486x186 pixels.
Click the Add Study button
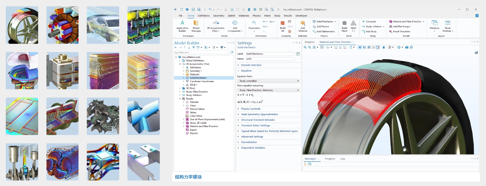click(x=369, y=31)
